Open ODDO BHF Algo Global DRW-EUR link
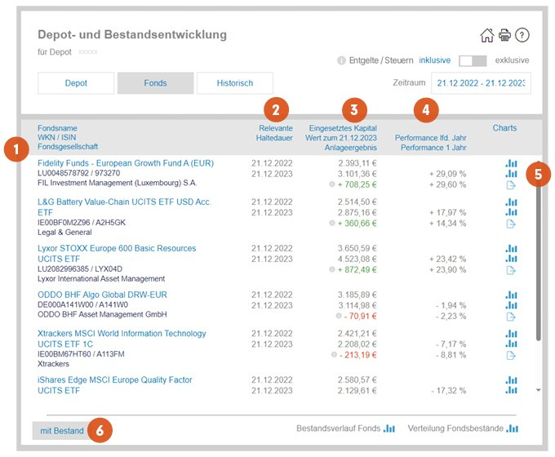The image size is (555, 457). tap(102, 295)
